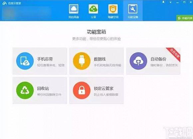The image size is (193, 139).
Task: Click the 回收站 title text
Action: 43,88
